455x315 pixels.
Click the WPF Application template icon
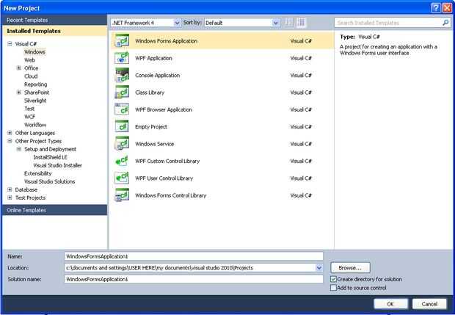tap(122, 58)
